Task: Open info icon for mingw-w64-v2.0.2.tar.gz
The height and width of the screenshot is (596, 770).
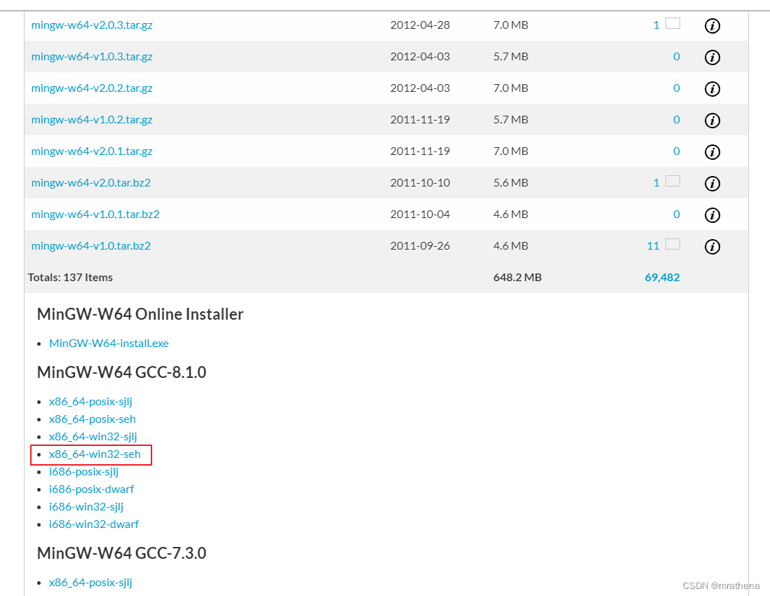Action: [712, 89]
